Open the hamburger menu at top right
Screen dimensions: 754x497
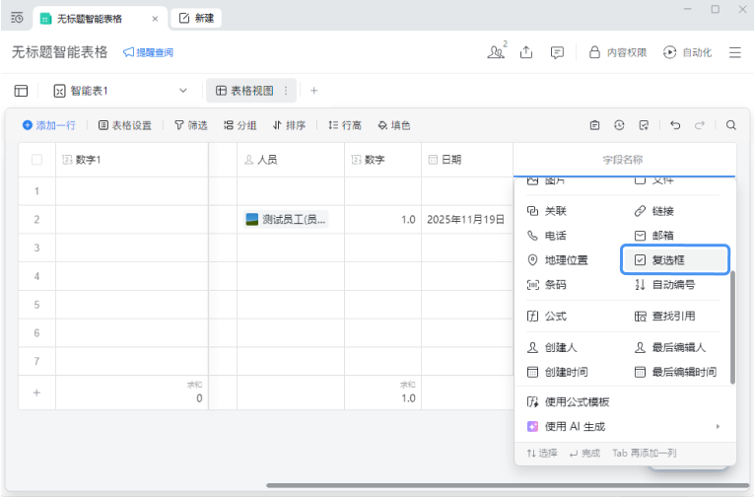pos(734,52)
